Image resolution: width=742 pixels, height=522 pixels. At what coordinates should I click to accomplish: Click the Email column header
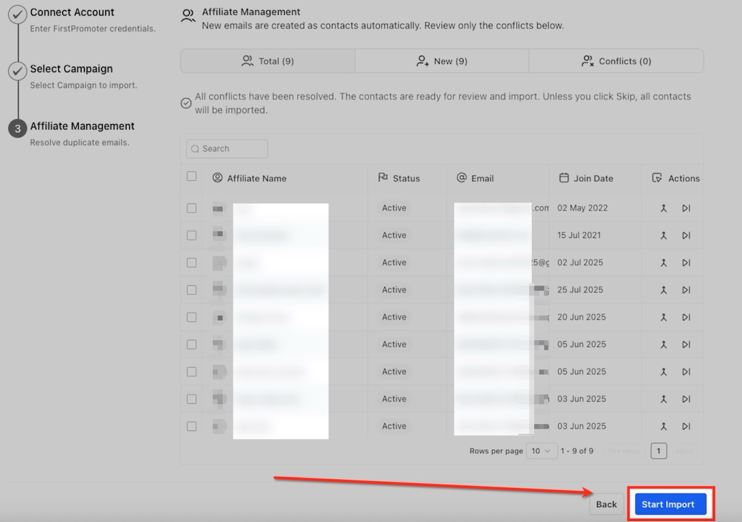(482, 178)
